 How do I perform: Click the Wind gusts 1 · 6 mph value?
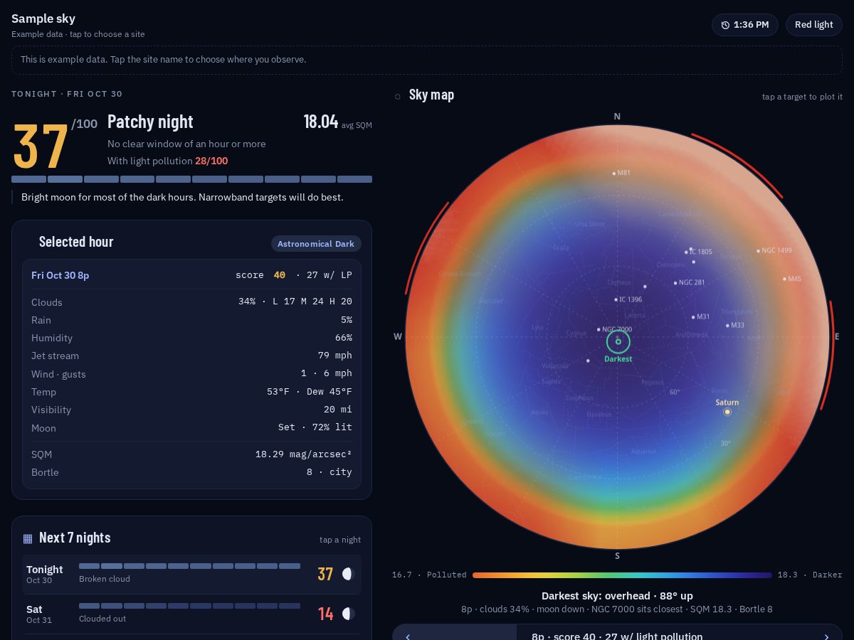(x=327, y=373)
